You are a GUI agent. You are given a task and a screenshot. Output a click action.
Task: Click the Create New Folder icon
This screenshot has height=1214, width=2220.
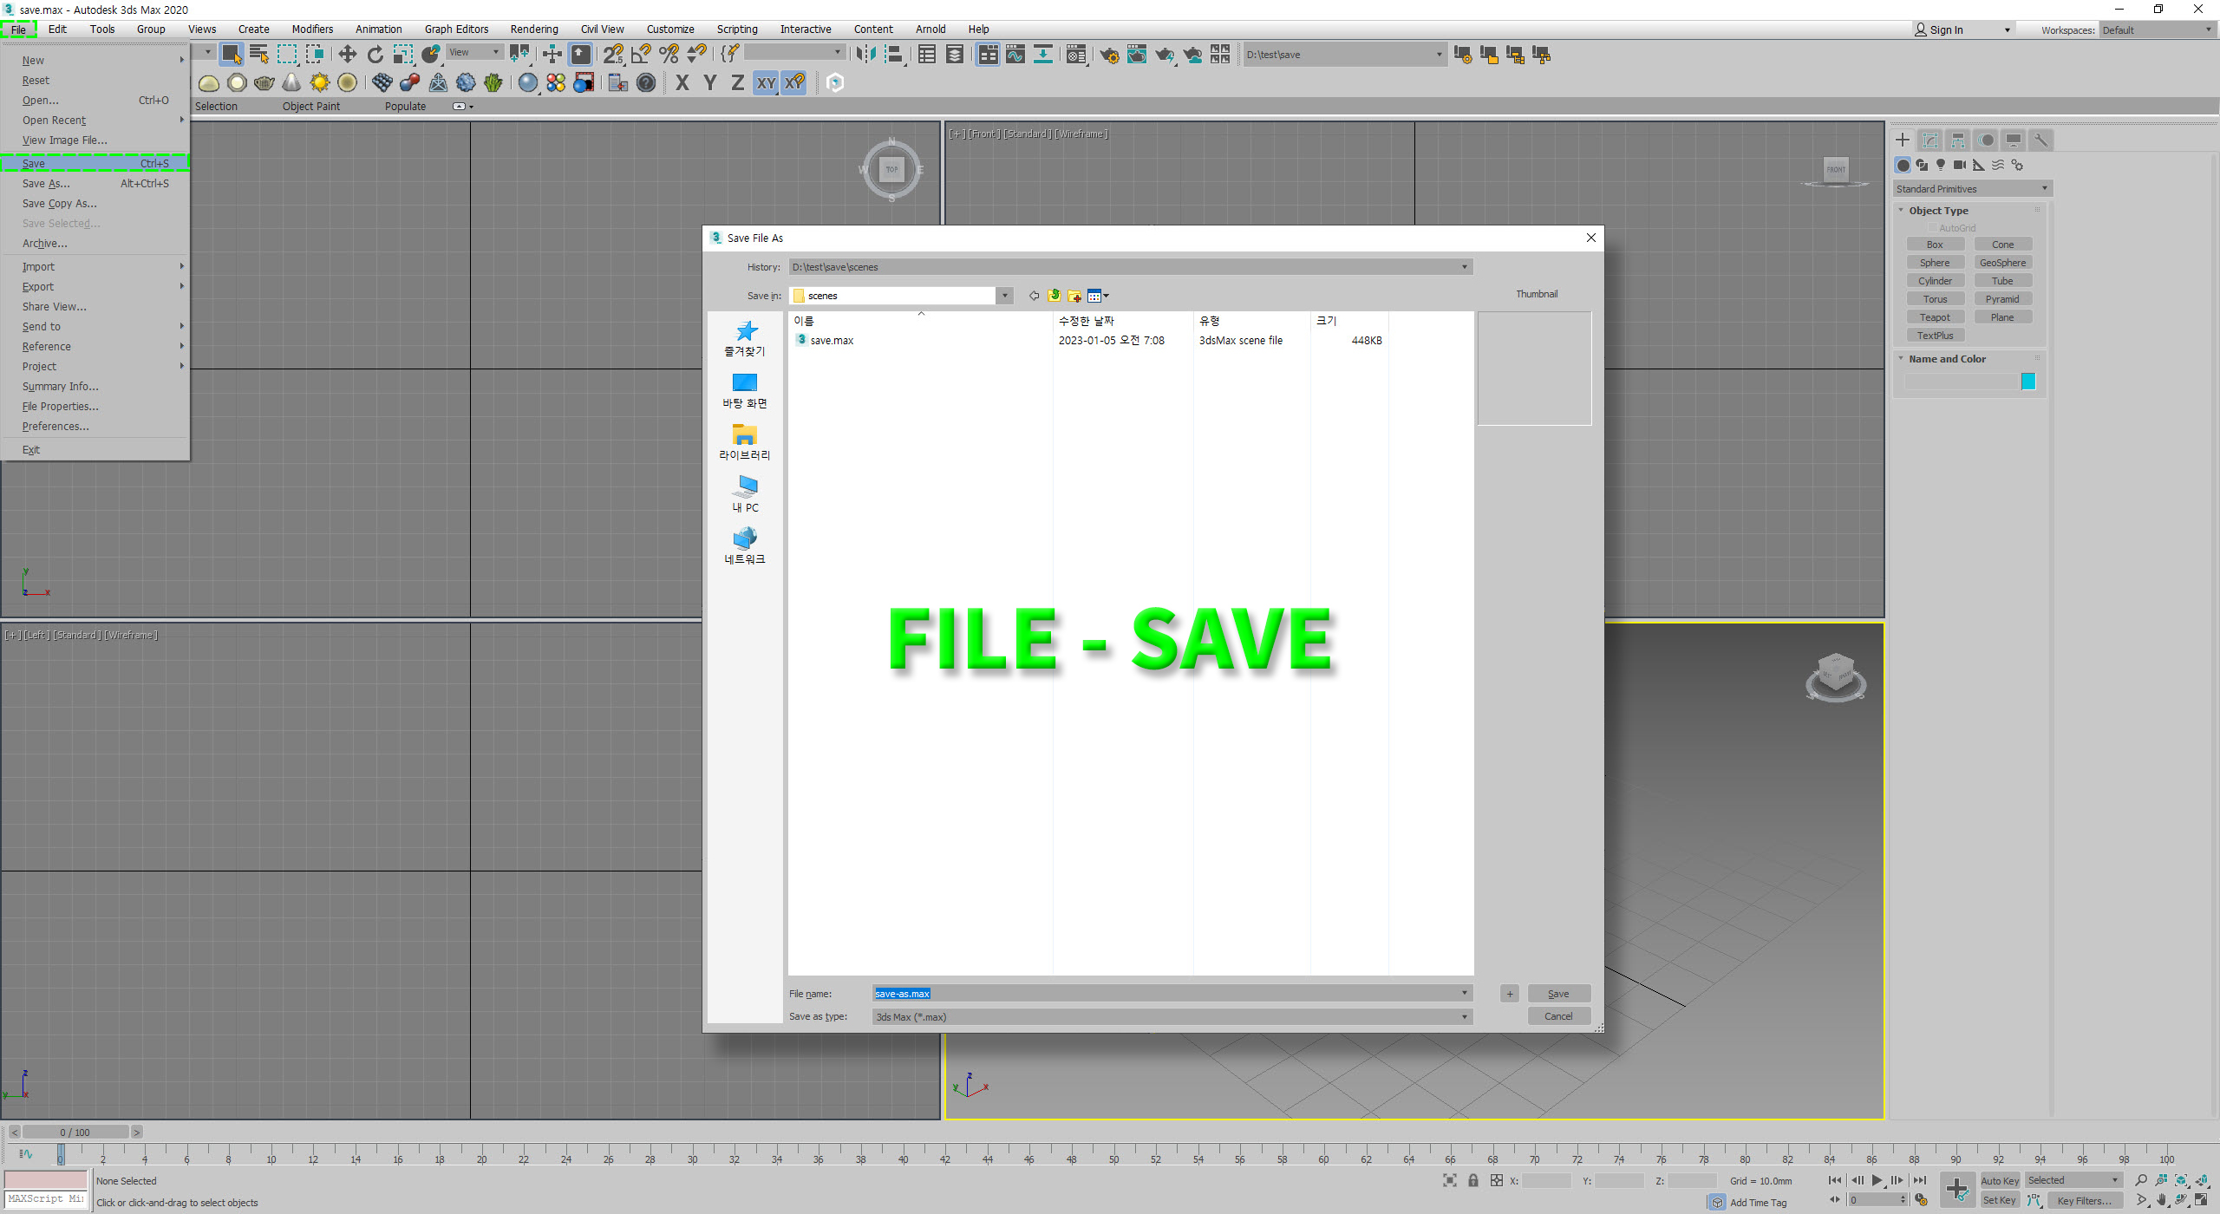(1074, 296)
